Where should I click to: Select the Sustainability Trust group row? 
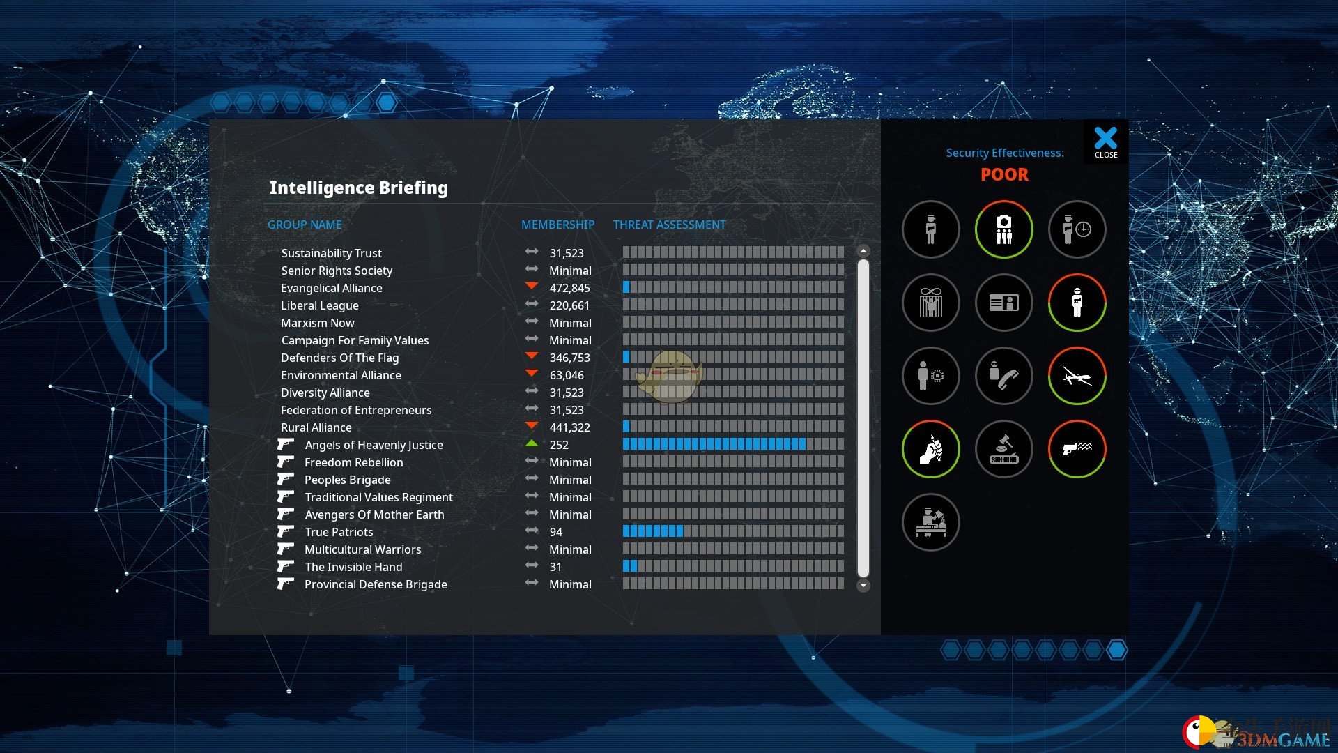(561, 253)
